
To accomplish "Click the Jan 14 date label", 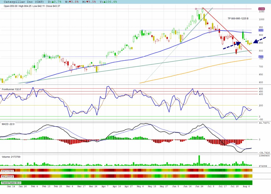I will point(11,186).
